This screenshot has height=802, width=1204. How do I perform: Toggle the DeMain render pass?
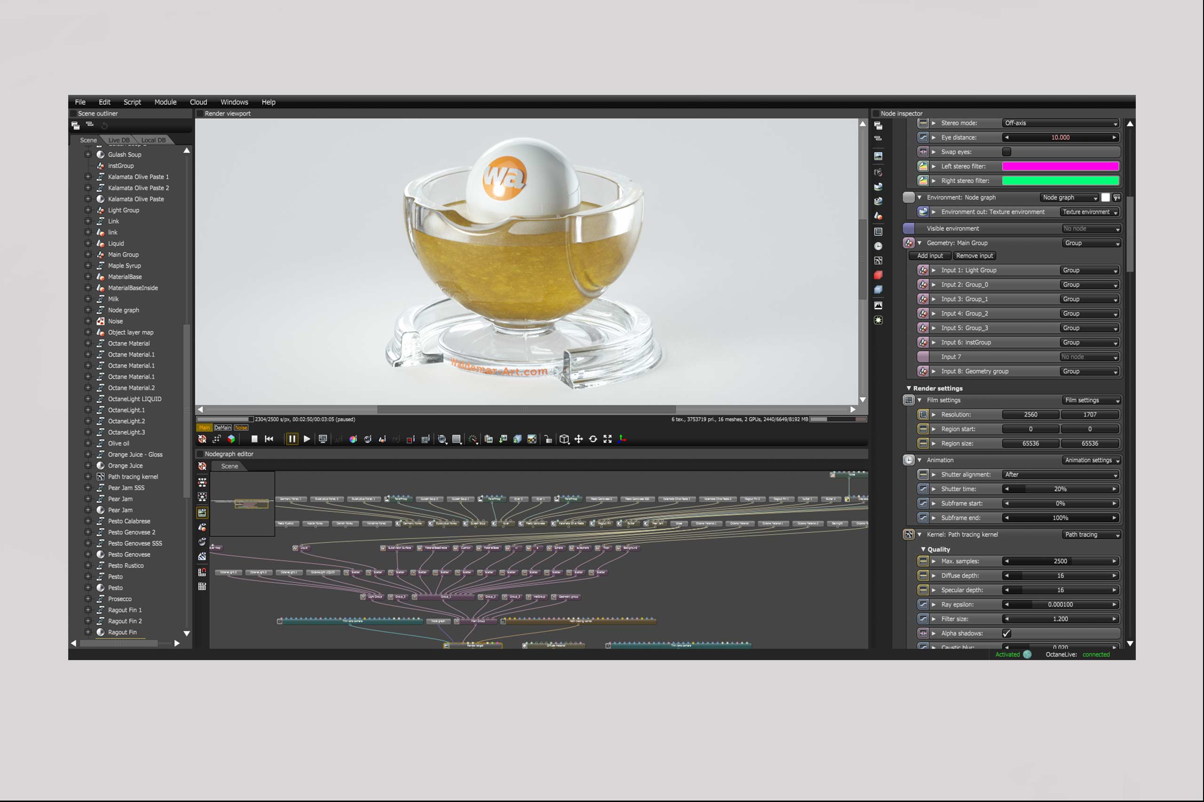(222, 428)
